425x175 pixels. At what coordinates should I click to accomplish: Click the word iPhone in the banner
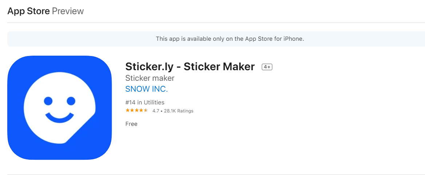click(293, 39)
